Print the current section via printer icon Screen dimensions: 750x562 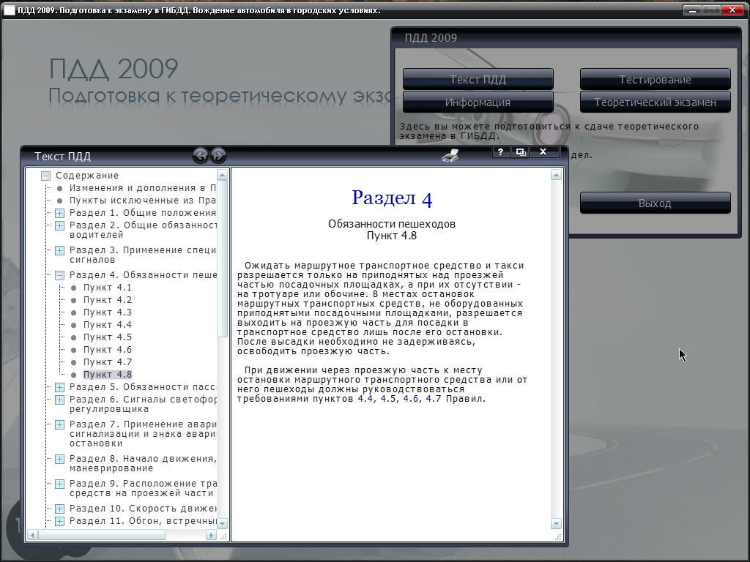[450, 155]
